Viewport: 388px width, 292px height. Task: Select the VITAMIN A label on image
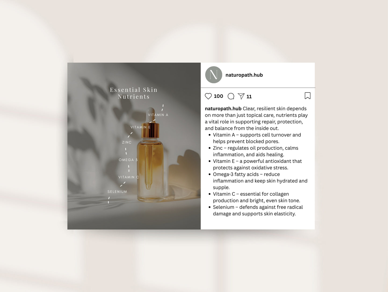(158, 115)
